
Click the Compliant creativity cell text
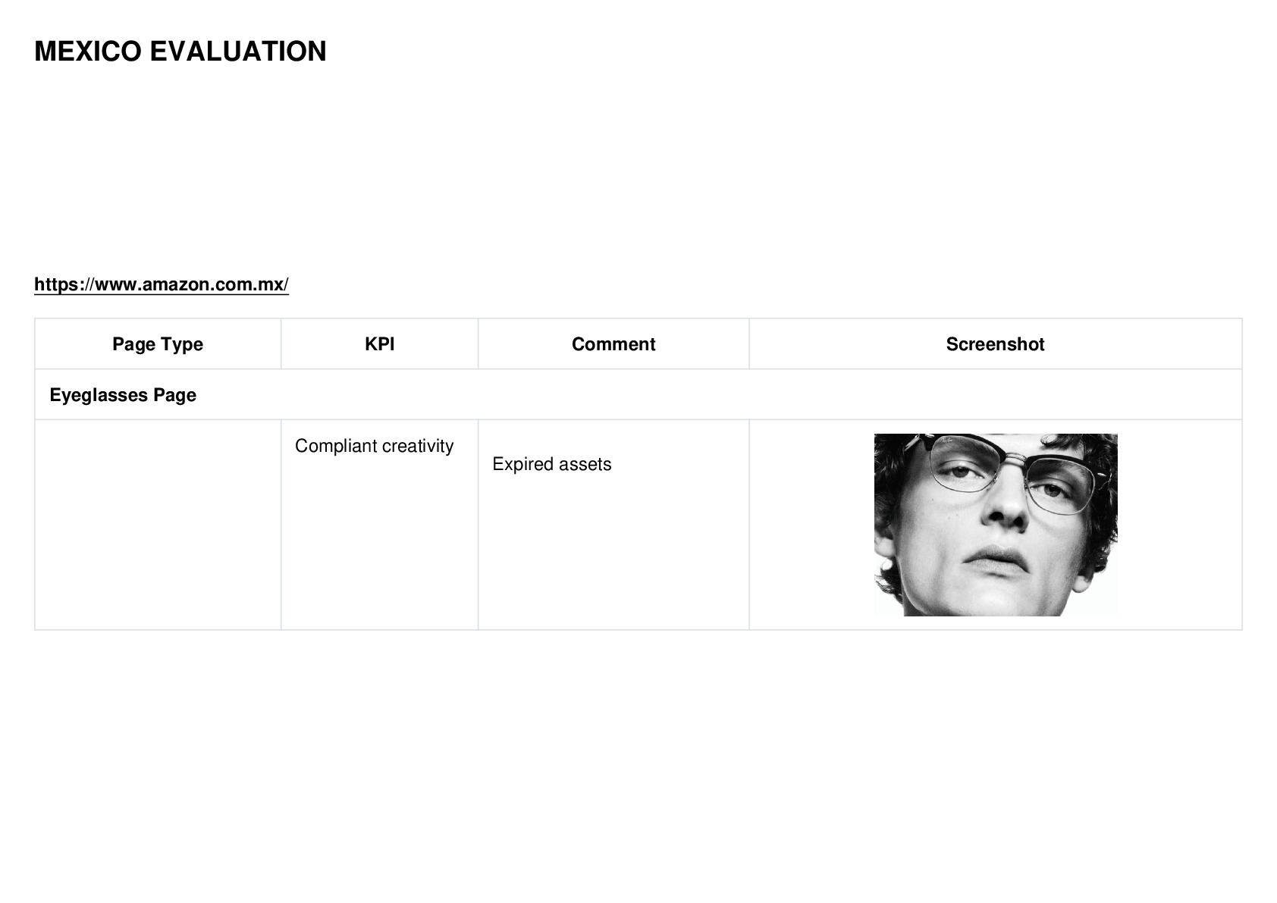(x=374, y=446)
